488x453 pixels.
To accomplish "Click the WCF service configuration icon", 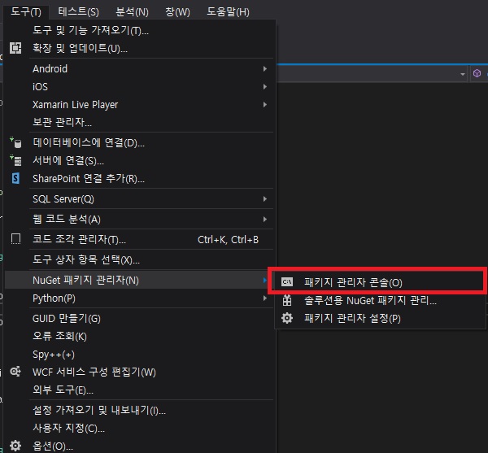I will tap(15, 372).
